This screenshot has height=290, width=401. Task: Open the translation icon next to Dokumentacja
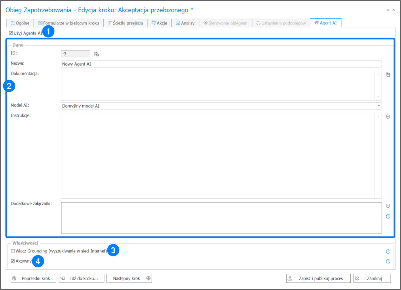(388, 75)
